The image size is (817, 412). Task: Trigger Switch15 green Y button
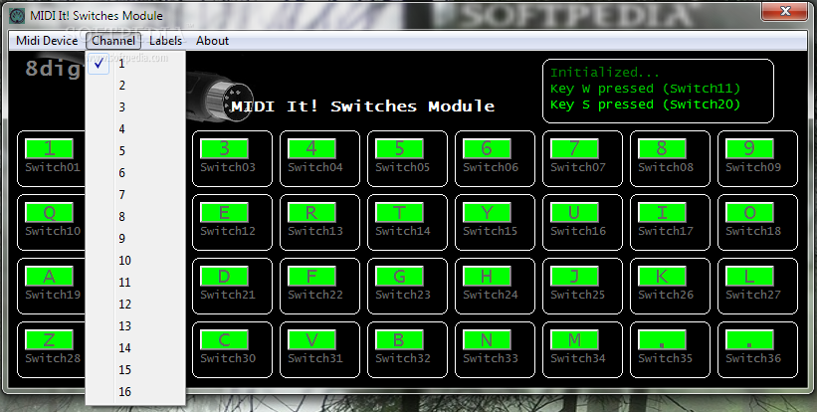[x=487, y=213]
